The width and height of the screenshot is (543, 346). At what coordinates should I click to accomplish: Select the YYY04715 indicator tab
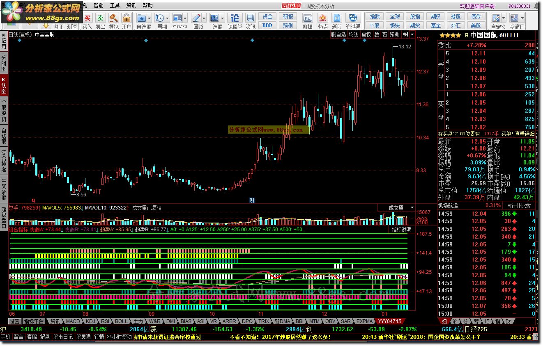point(390,321)
